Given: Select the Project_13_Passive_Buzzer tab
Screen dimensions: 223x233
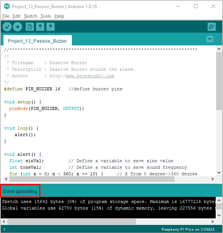Looking at the screenshot, I should (38, 40).
